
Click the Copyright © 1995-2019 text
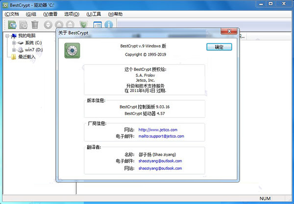coord(146,55)
